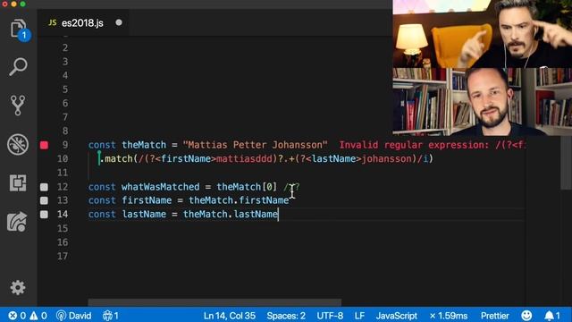
Task: Click the gray gutter marker on line 12
Action: 44,187
